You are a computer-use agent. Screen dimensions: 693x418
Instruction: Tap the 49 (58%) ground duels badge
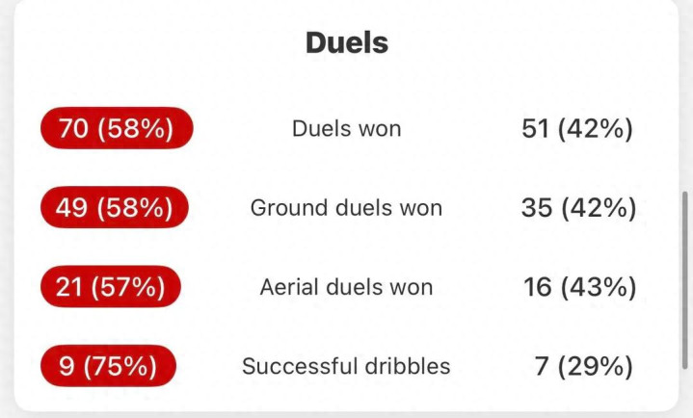click(x=115, y=207)
